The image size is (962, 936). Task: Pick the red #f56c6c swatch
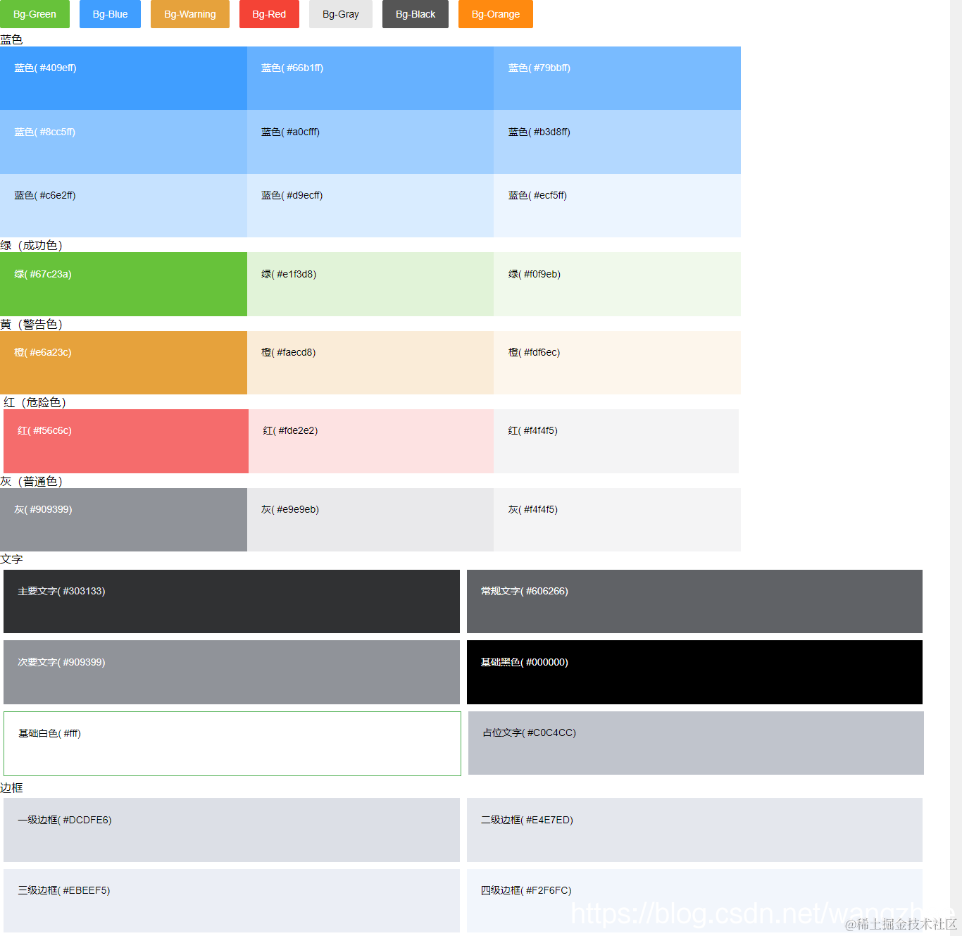pos(126,441)
